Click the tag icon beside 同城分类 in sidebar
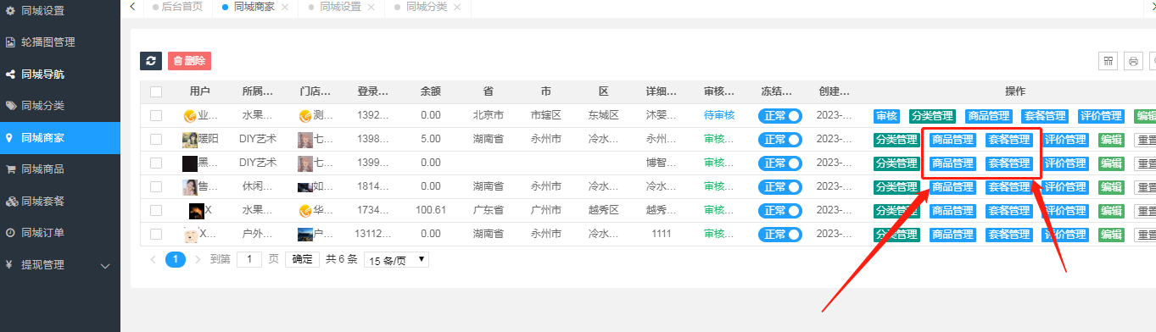This screenshot has height=332, width=1156. click(10, 106)
